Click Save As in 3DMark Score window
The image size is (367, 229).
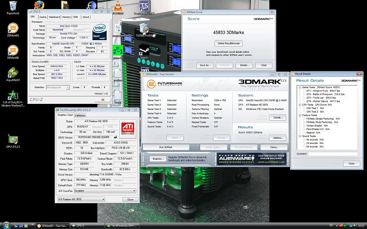click(x=205, y=65)
